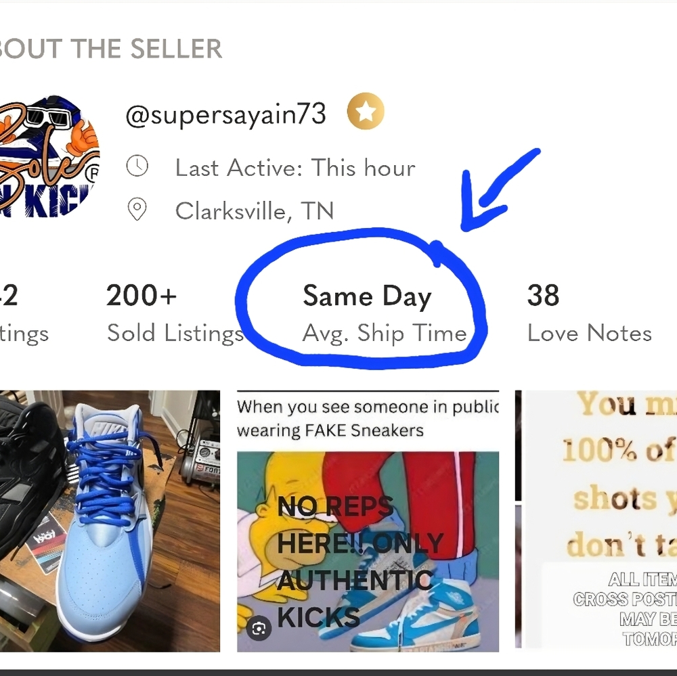Screen dimensions: 677x676
Task: Click the location pin icon
Action: pyautogui.click(x=137, y=210)
